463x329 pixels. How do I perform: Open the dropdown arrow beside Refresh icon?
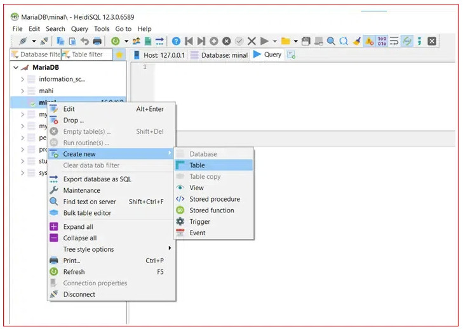click(x=126, y=41)
